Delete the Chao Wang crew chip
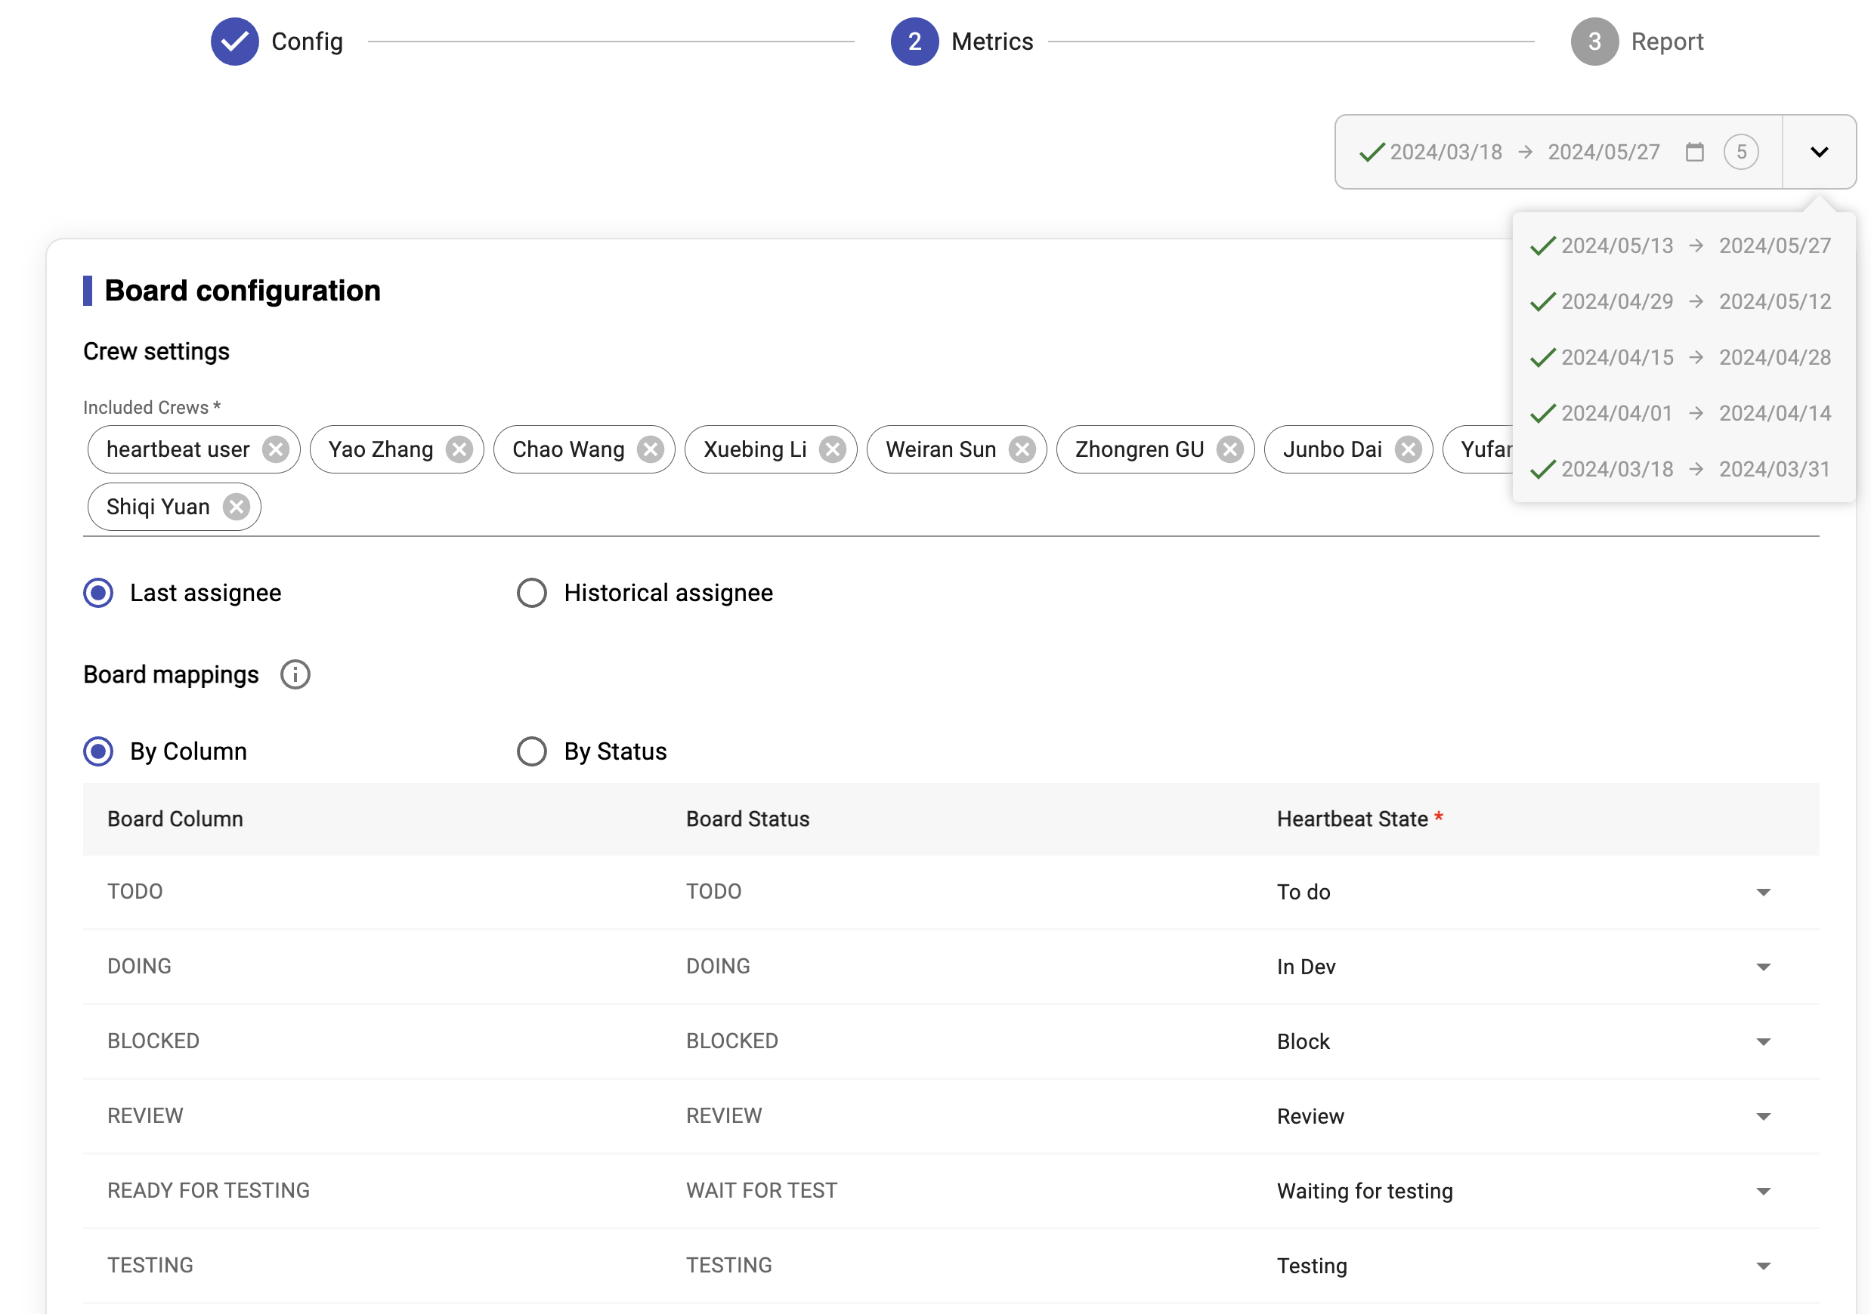Viewport: 1871px width, 1314px height. pos(649,449)
